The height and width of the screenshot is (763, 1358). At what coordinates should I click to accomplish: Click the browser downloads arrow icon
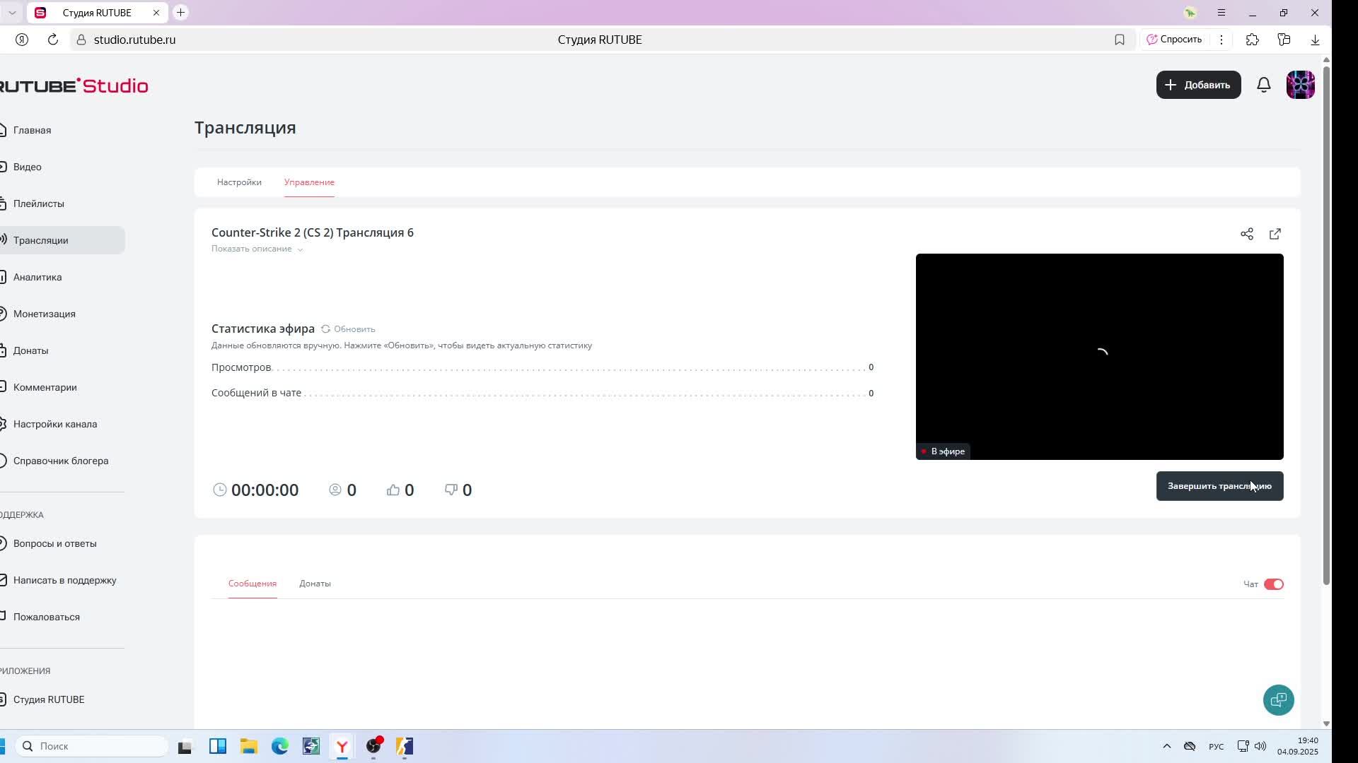tap(1315, 40)
